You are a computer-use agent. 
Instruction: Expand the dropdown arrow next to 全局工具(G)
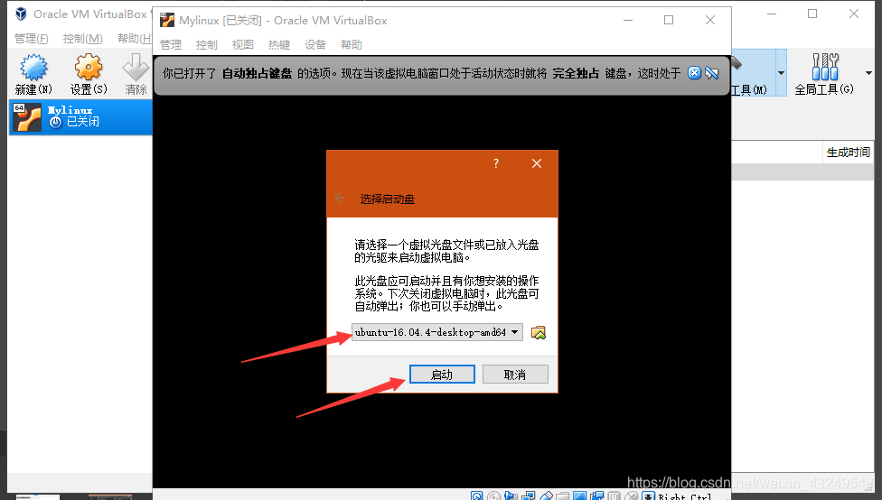pos(868,73)
